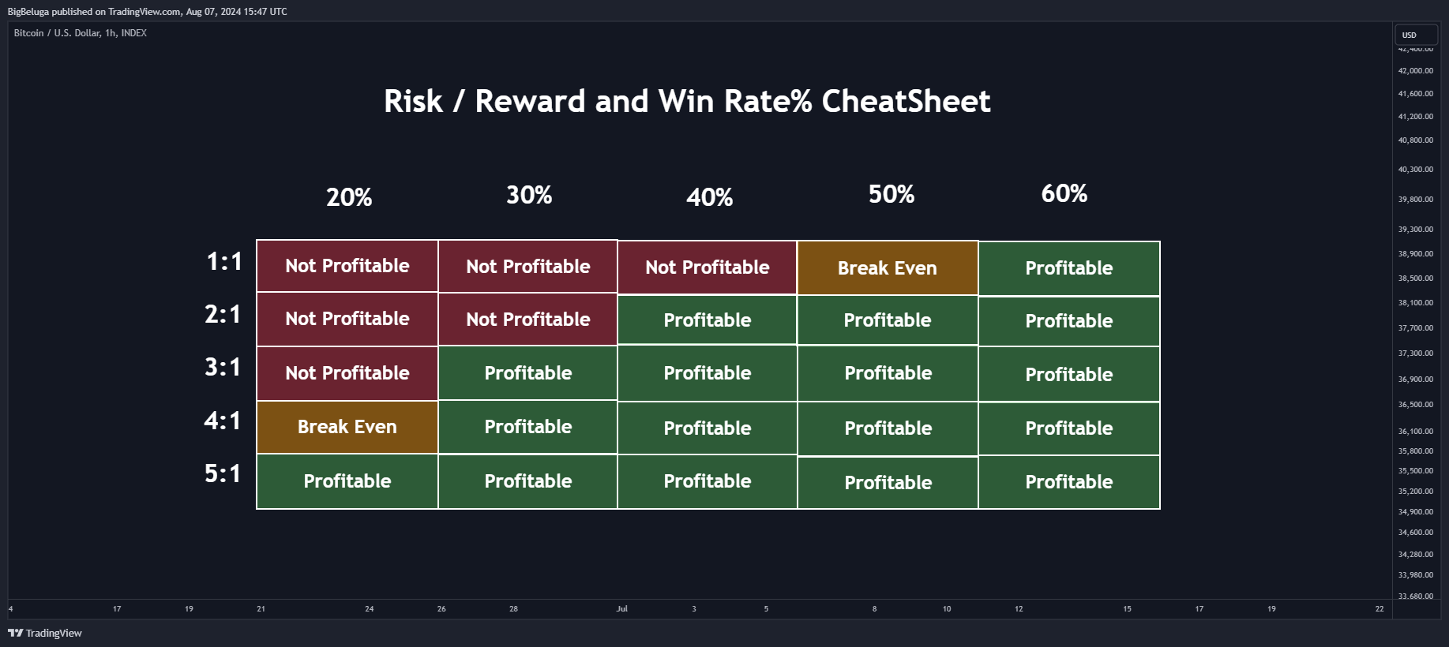Click the Break Even cell in 4:1 row
Image resolution: width=1449 pixels, height=647 pixels.
[x=347, y=427]
